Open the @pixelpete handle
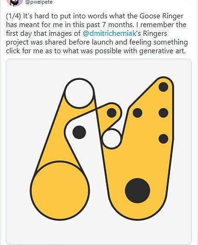Image resolution: width=198 pixels, height=245 pixels. (39, 2)
